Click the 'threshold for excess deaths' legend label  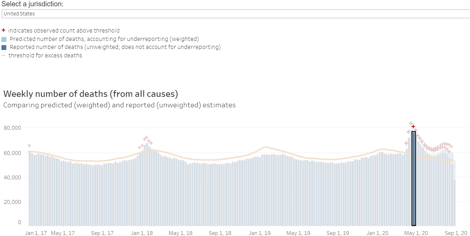coord(45,55)
